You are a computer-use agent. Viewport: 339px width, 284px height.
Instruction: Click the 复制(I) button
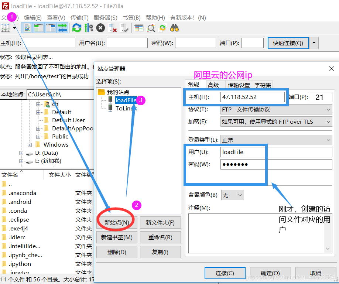(x=160, y=252)
